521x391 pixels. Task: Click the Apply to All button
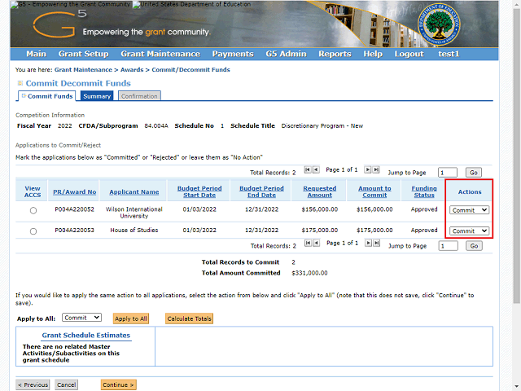click(131, 319)
